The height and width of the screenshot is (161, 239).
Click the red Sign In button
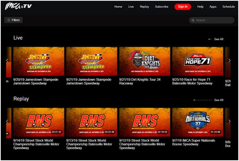(182, 7)
